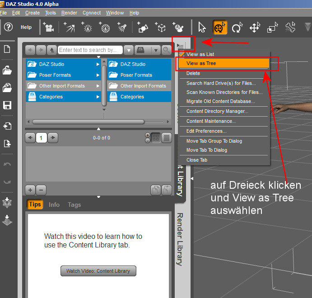Create a new spotlight
This screenshot has height=298, width=312.
(x=122, y=27)
